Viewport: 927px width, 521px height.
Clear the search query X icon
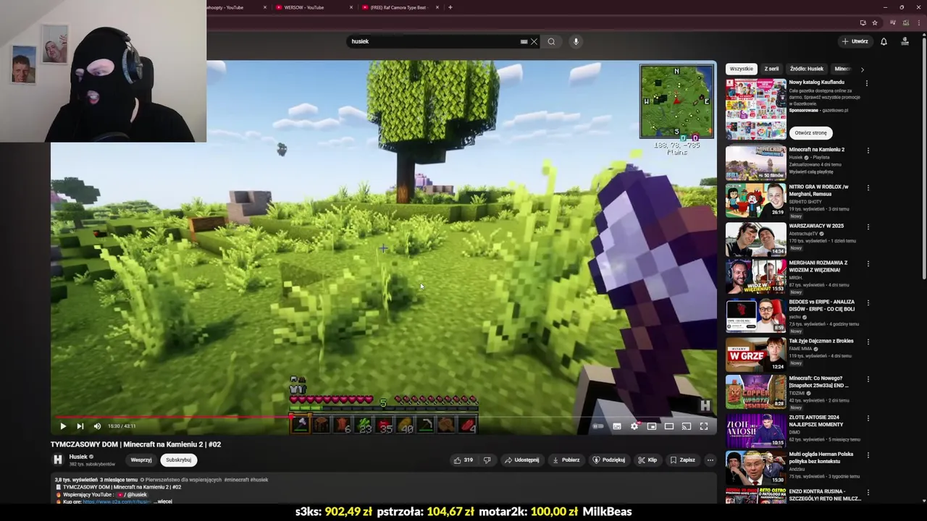point(534,41)
